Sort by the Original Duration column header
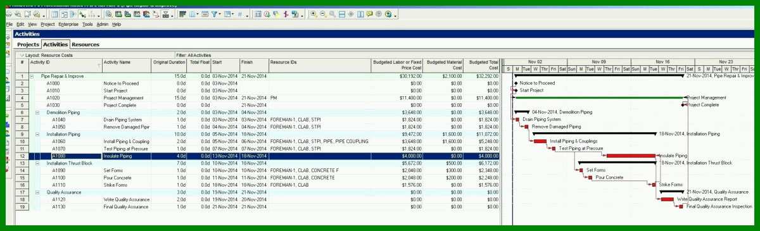 (x=169, y=63)
